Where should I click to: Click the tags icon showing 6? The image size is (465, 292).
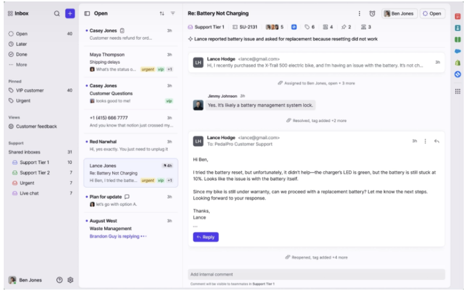(x=309, y=27)
